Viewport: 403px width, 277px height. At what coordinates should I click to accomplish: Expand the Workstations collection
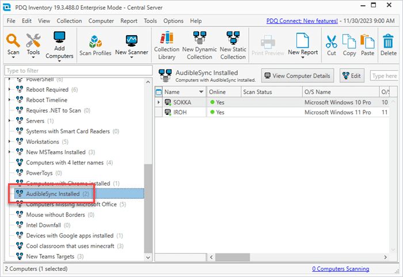[x=10, y=141]
